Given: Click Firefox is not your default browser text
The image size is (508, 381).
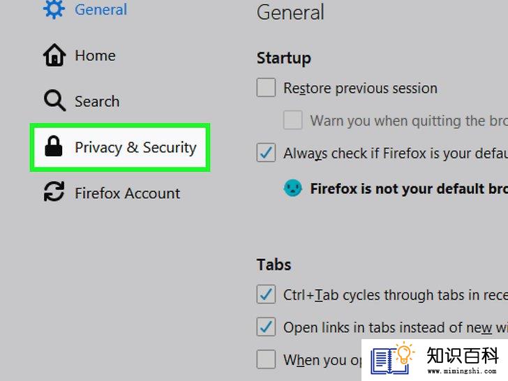Looking at the screenshot, I should pos(409,188).
